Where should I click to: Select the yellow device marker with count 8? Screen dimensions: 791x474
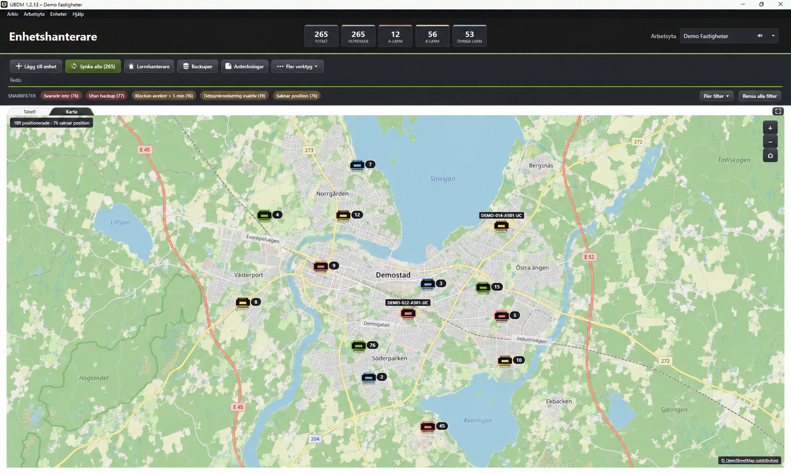242,303
